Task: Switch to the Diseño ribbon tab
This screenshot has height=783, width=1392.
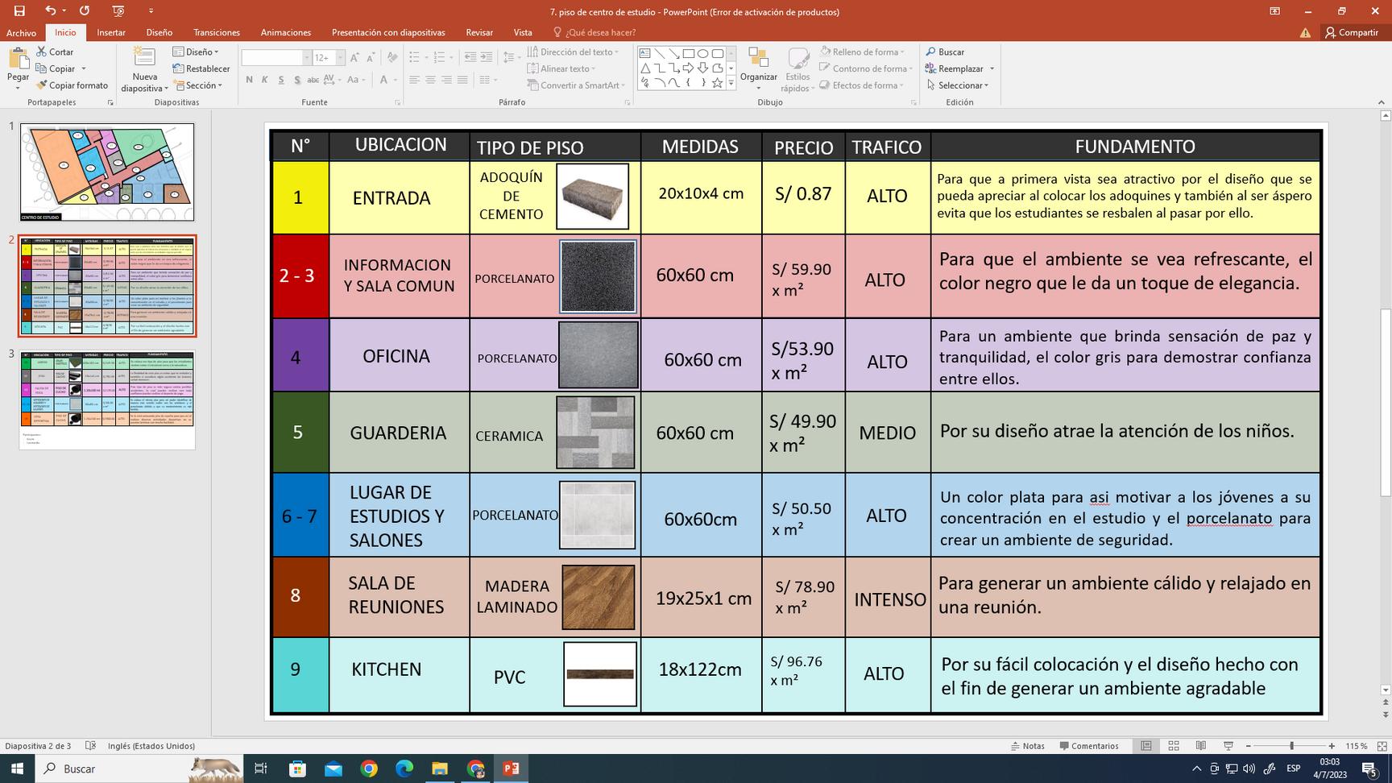Action: (159, 32)
